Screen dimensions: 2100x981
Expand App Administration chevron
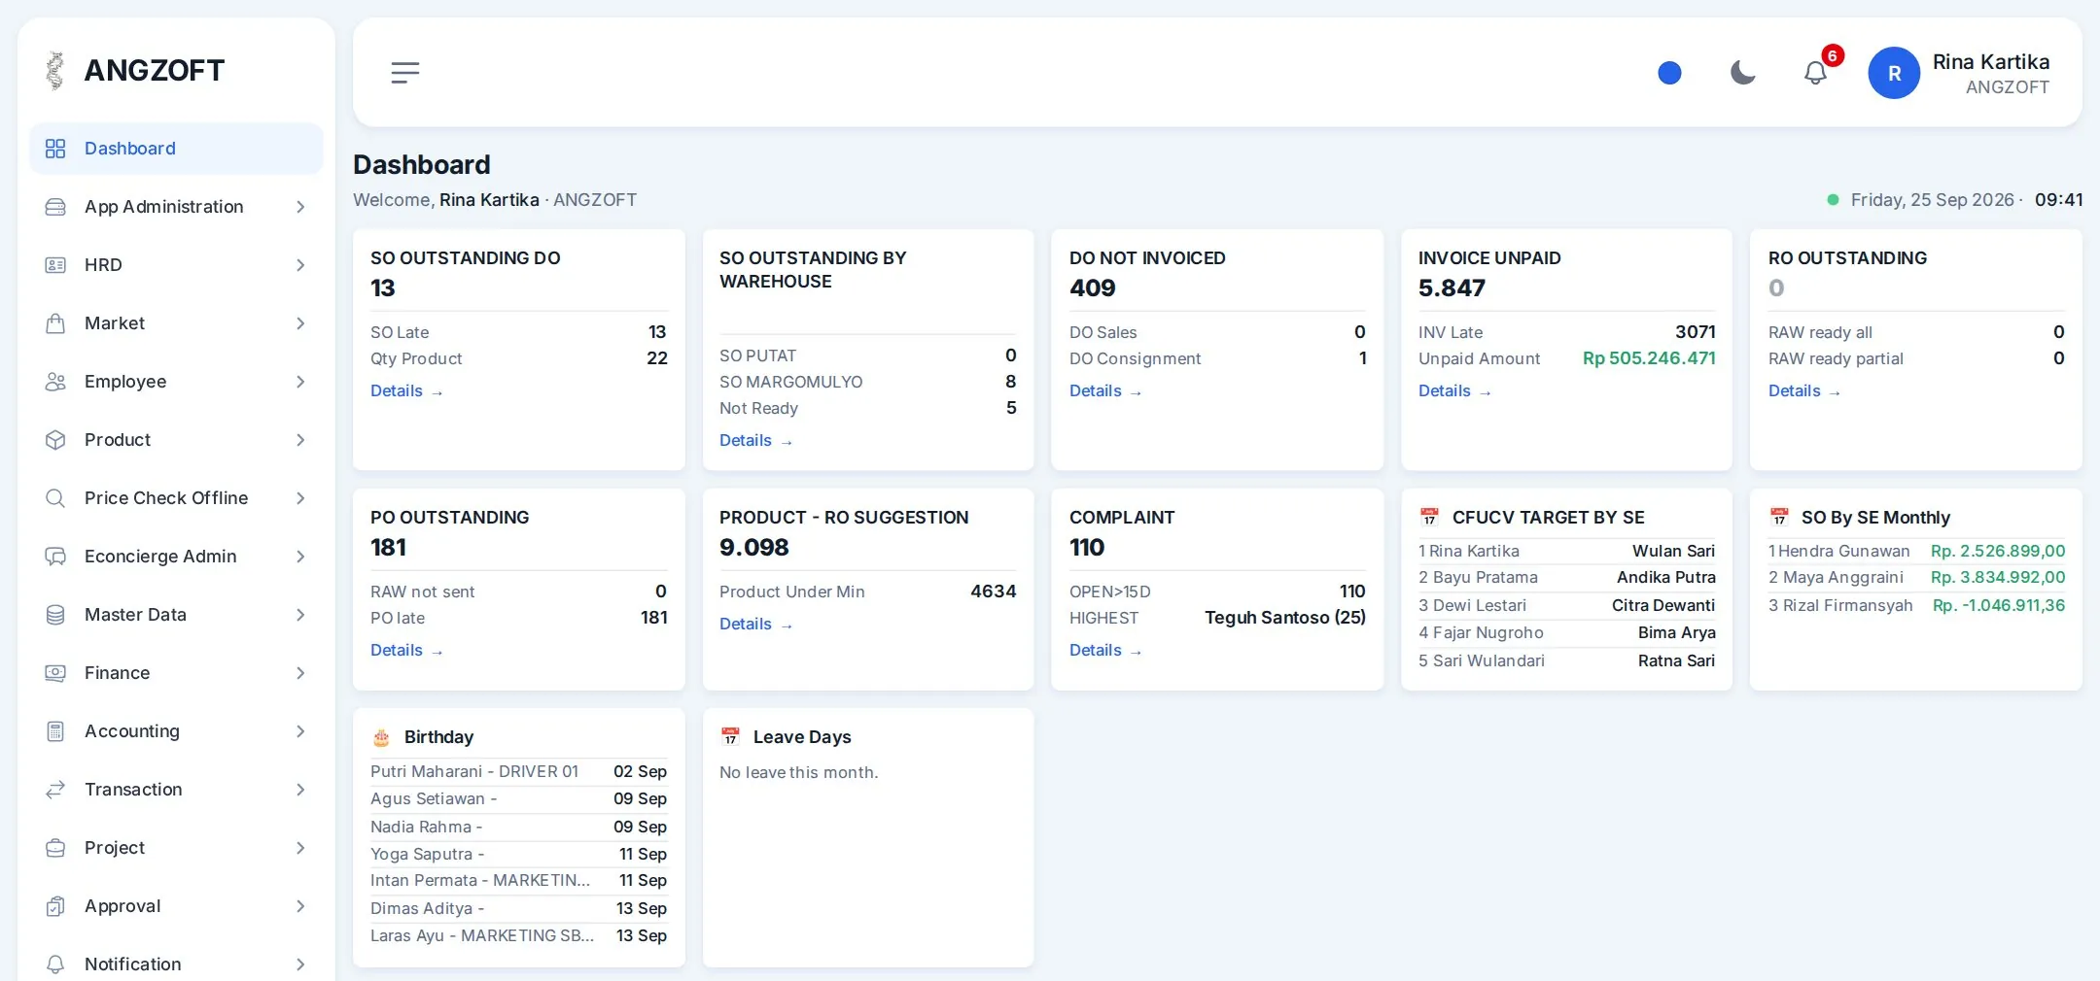tap(300, 207)
